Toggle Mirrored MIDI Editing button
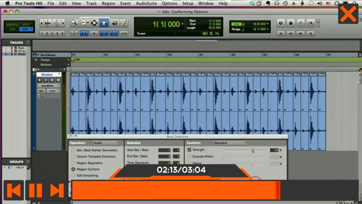Viewport: 362px width, 204px height. coord(94,33)
